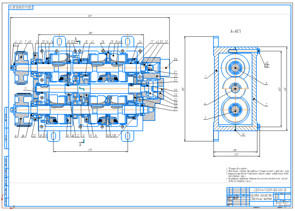
Task: Click callout '46' below the main view
Action: coord(24,136)
